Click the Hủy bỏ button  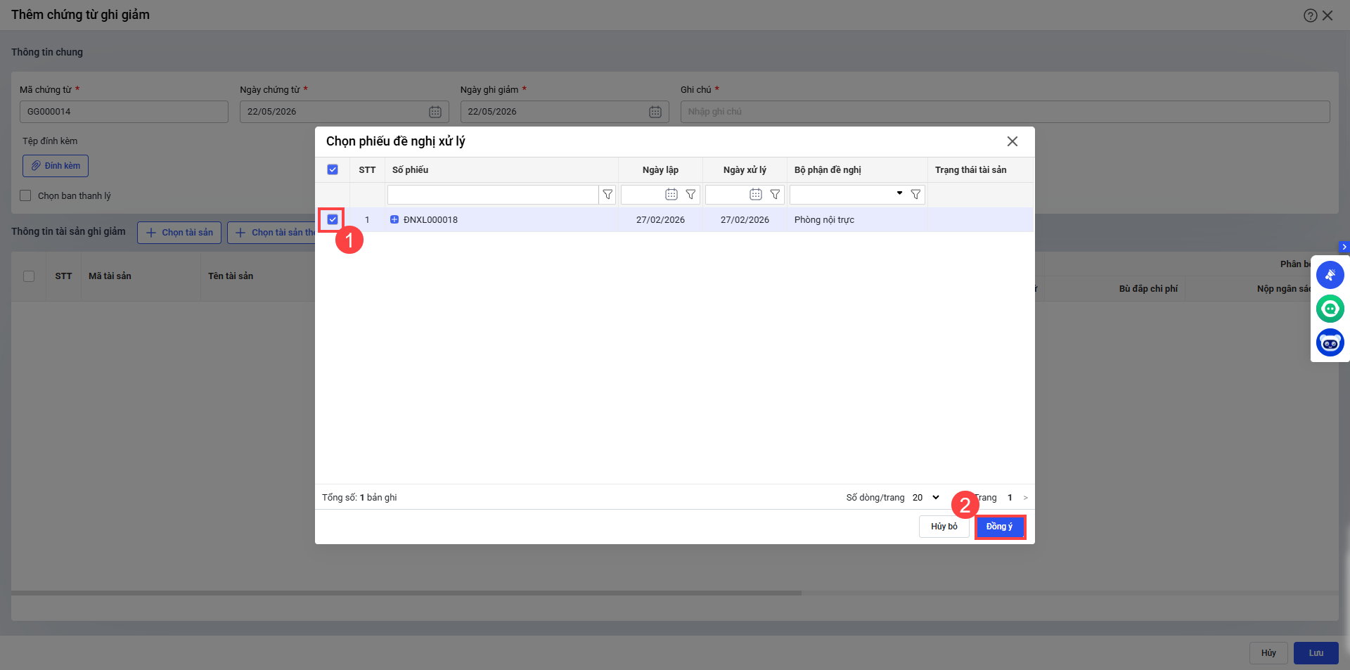[x=944, y=527]
